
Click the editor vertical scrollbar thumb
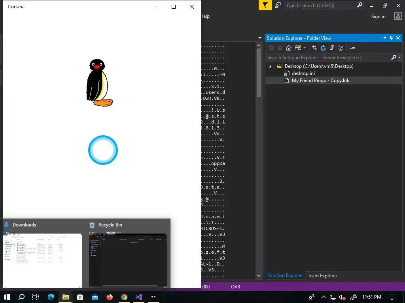click(x=259, y=73)
